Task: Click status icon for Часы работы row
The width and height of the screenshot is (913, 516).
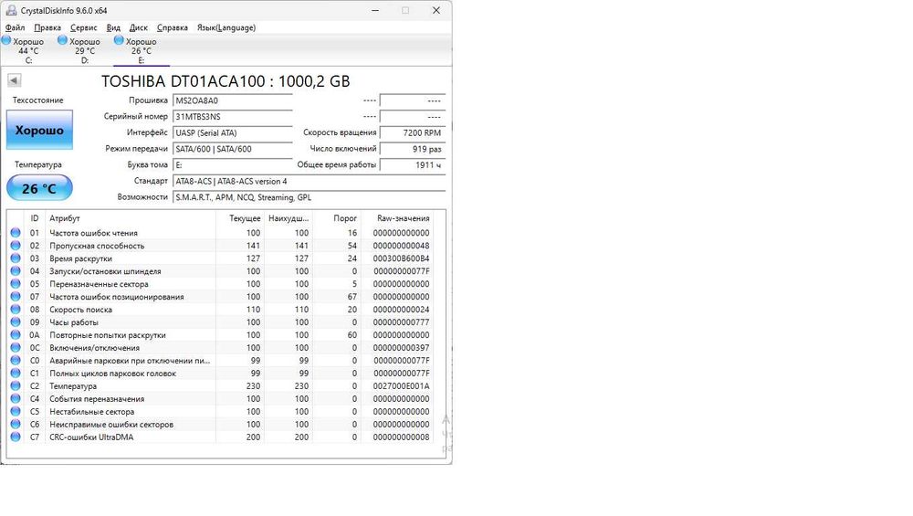Action: pyautogui.click(x=16, y=322)
